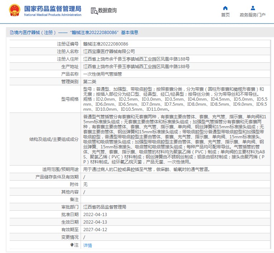Click the 备注 row label
This screenshot has height=253, width=274.
pos(74,200)
